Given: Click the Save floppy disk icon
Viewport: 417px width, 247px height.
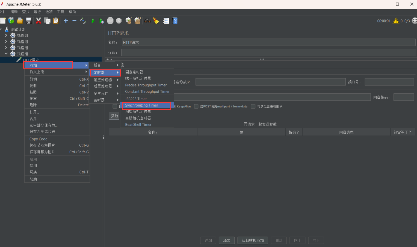Looking at the screenshot, I should point(28,20).
